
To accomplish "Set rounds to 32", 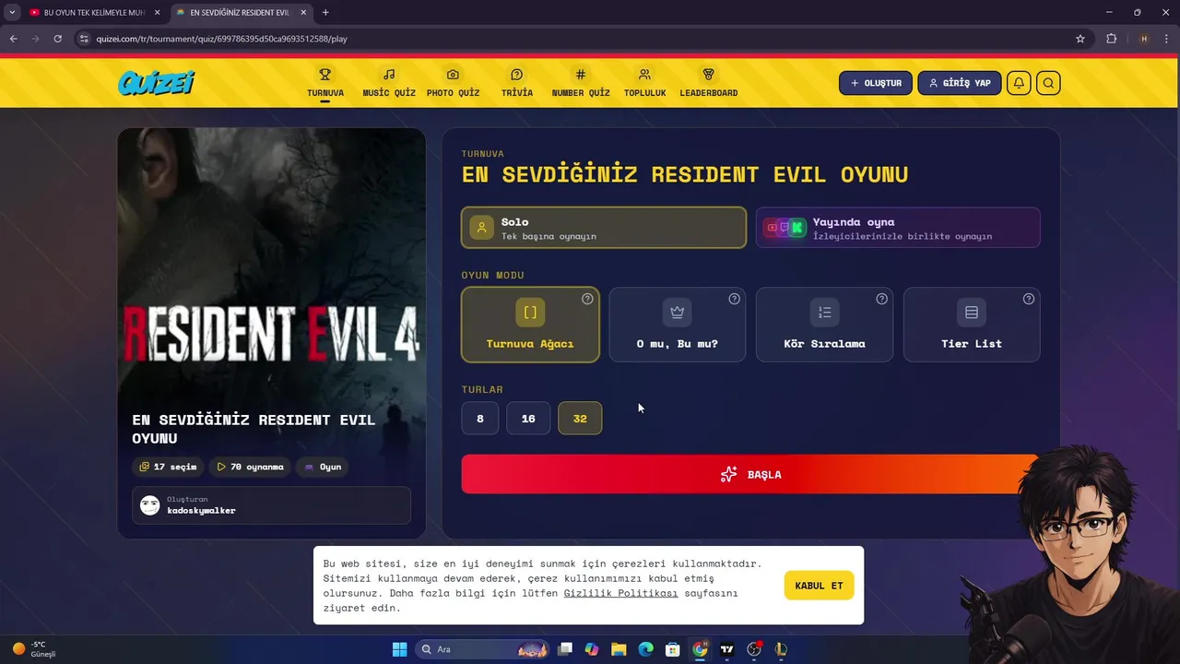I will [580, 418].
